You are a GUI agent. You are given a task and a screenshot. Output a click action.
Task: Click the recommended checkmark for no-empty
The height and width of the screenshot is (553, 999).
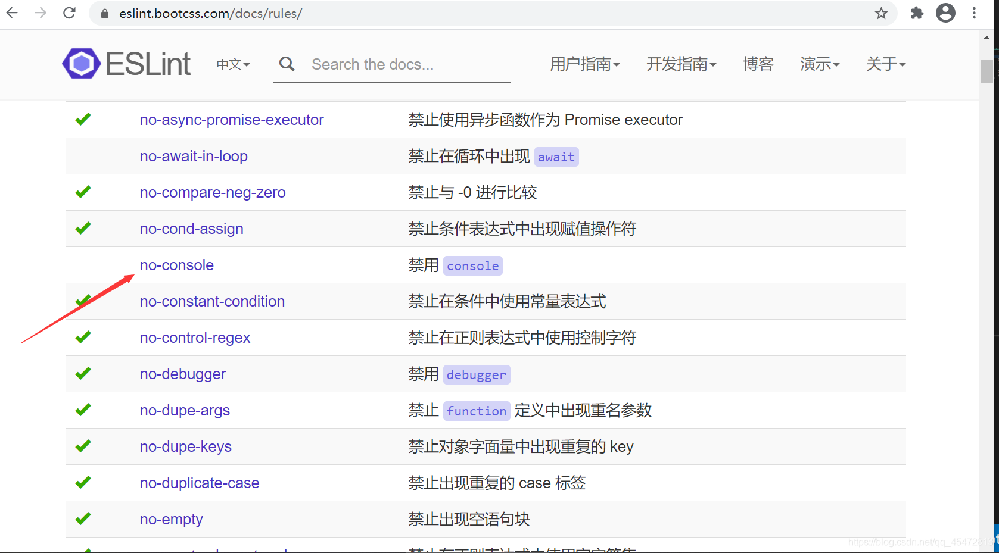83,518
